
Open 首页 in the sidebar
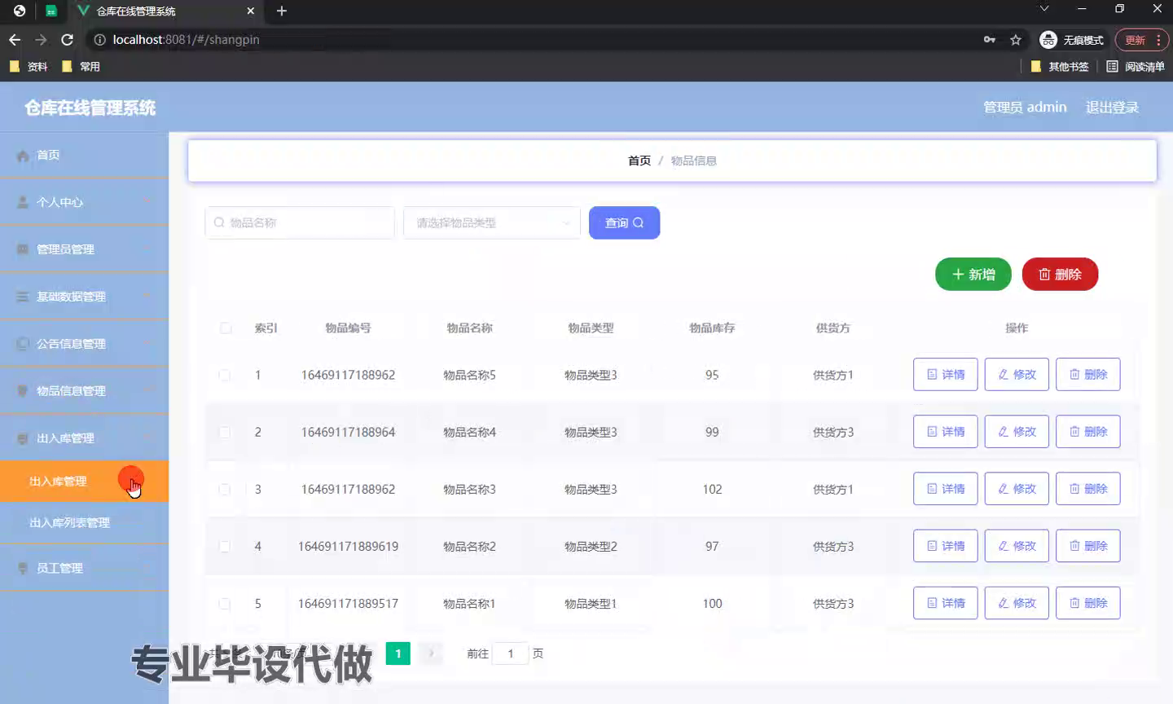[x=84, y=155]
